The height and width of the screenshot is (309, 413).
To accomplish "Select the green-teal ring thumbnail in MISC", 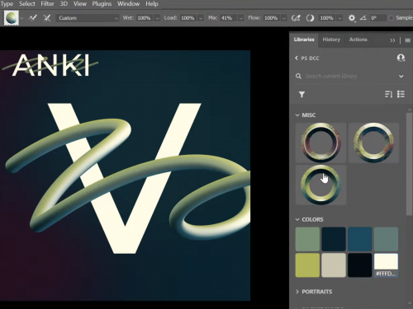I will 320,185.
